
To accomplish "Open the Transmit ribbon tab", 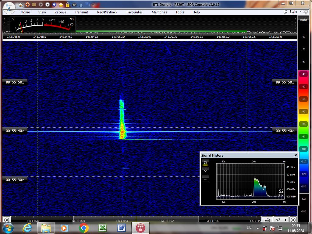I will click(x=81, y=12).
